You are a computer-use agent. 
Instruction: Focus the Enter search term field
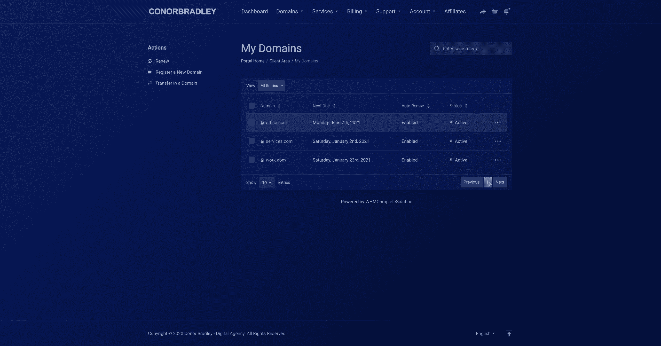coord(471,49)
